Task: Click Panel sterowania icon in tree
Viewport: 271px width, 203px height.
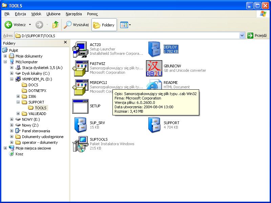Action: pos(18,131)
